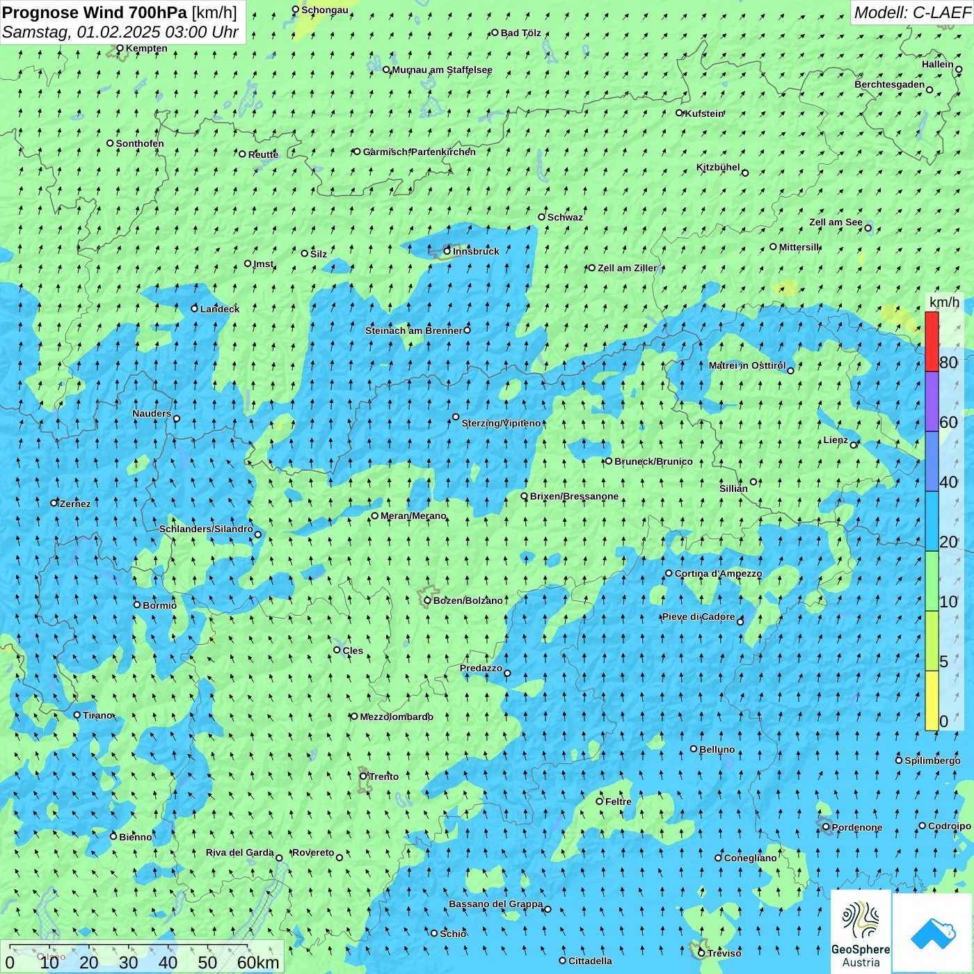Click the Treviso city marker

701,952
